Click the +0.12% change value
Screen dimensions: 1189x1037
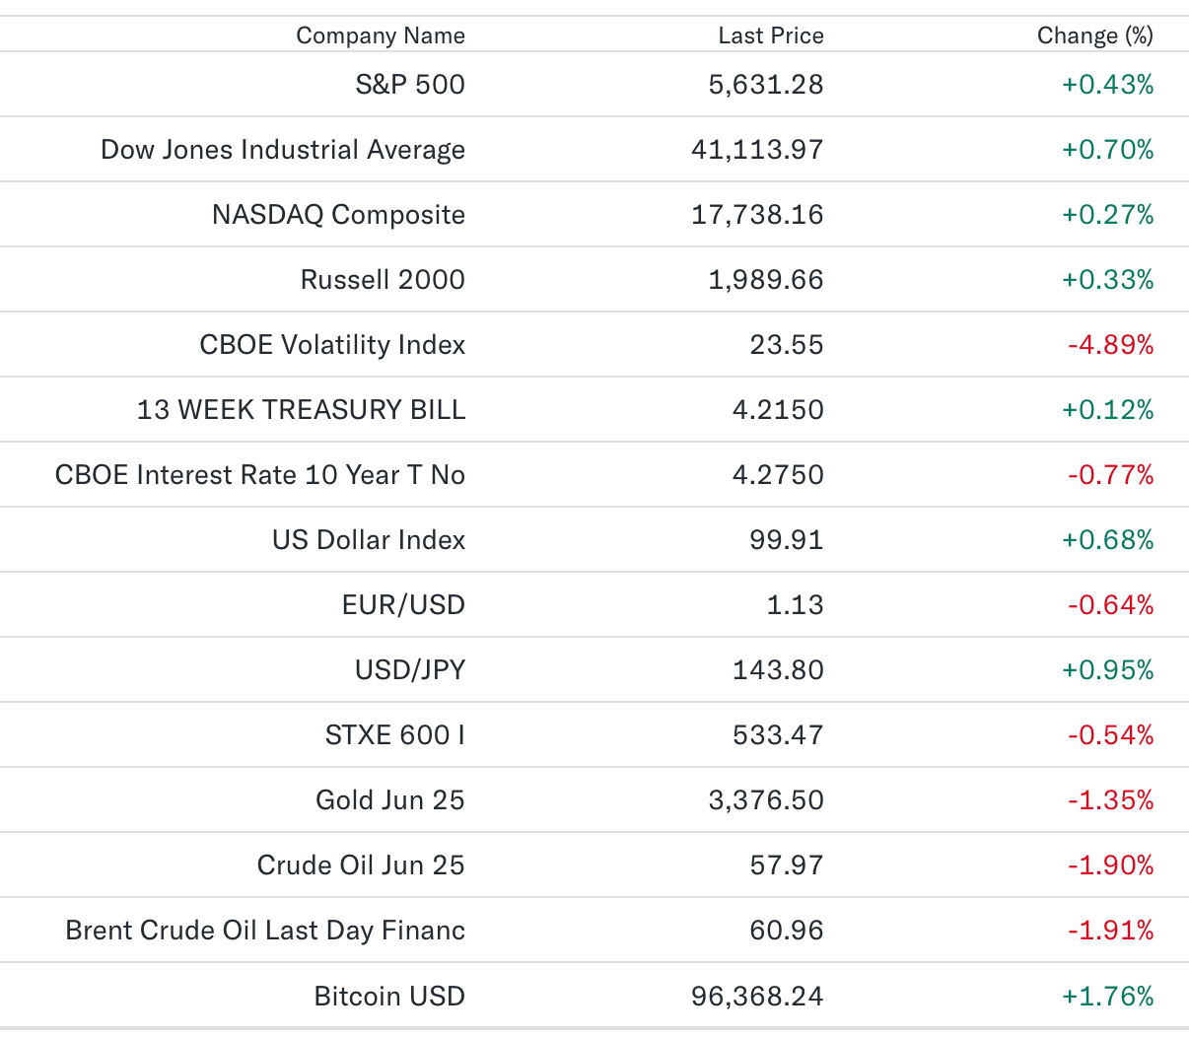pyautogui.click(x=1108, y=410)
